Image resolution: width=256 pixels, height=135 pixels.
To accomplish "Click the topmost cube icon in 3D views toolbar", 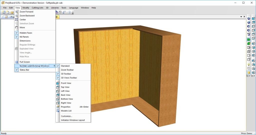I will pyautogui.click(x=253, y=18).
